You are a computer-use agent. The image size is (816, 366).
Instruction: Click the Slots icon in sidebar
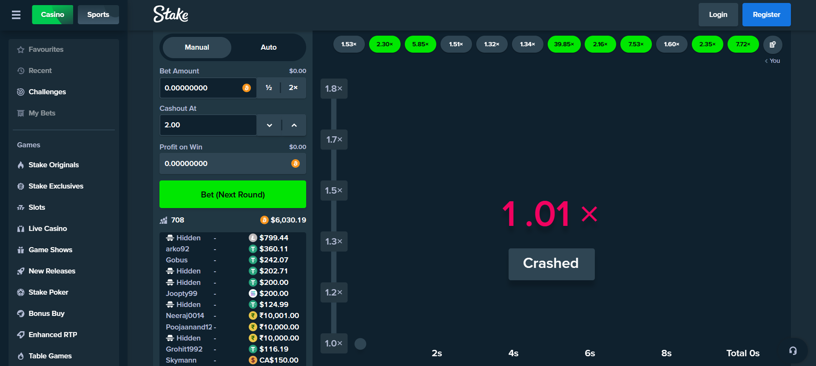click(20, 208)
